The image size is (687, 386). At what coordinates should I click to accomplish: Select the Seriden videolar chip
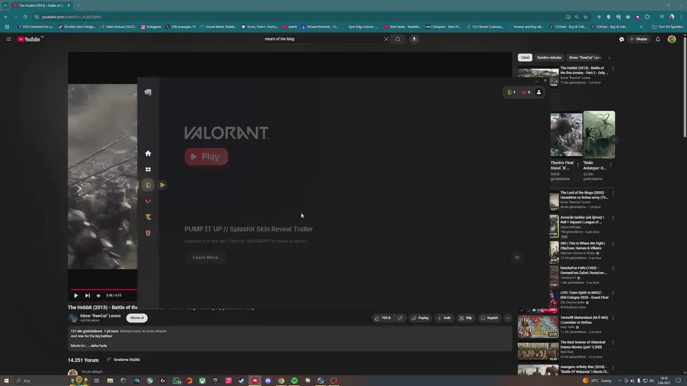point(549,57)
